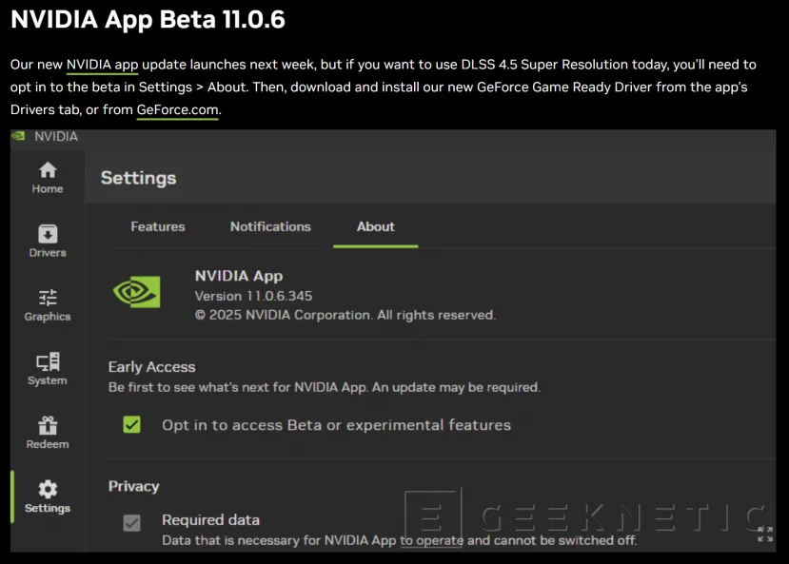The image size is (789, 564).
Task: Select the About tab
Action: pos(375,226)
